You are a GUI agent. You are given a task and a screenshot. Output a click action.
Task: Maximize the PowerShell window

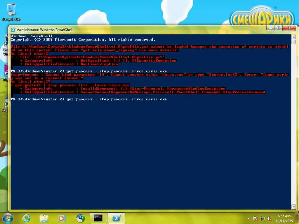point(278,28)
